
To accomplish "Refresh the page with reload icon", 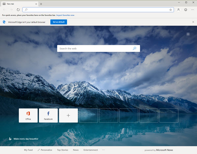I will [18, 10].
